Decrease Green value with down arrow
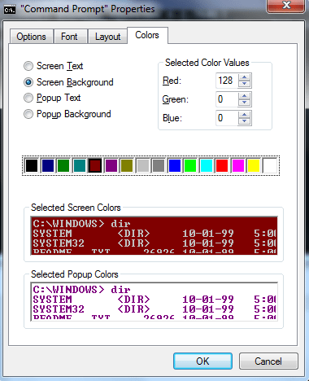 (245, 103)
